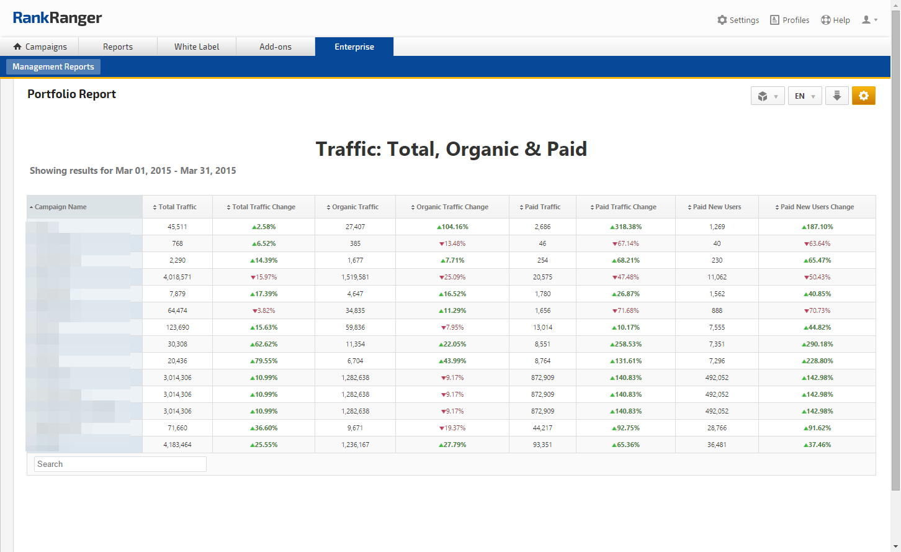Click the vertical page scrollbar

895,248
